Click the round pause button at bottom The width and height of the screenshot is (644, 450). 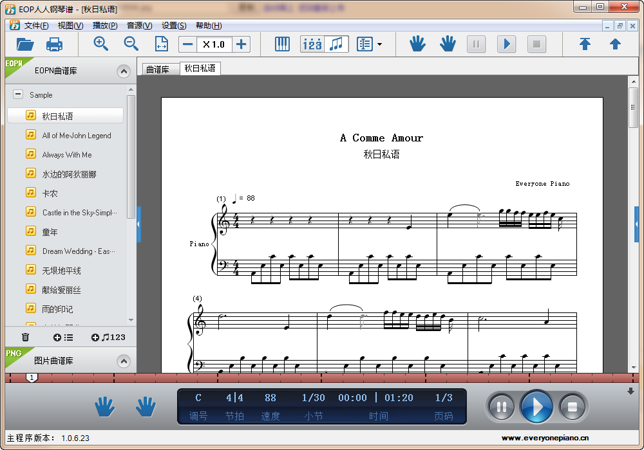point(501,407)
